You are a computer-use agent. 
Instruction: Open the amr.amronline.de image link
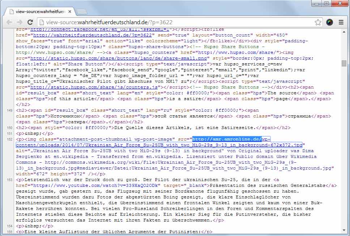click(159, 142)
